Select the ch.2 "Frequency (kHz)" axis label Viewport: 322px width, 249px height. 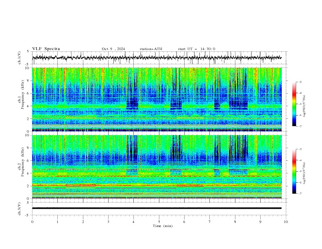pos(23,162)
